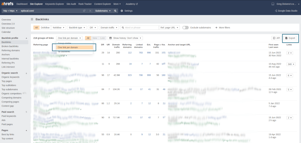Open the Backlink type dropdown

77,27
